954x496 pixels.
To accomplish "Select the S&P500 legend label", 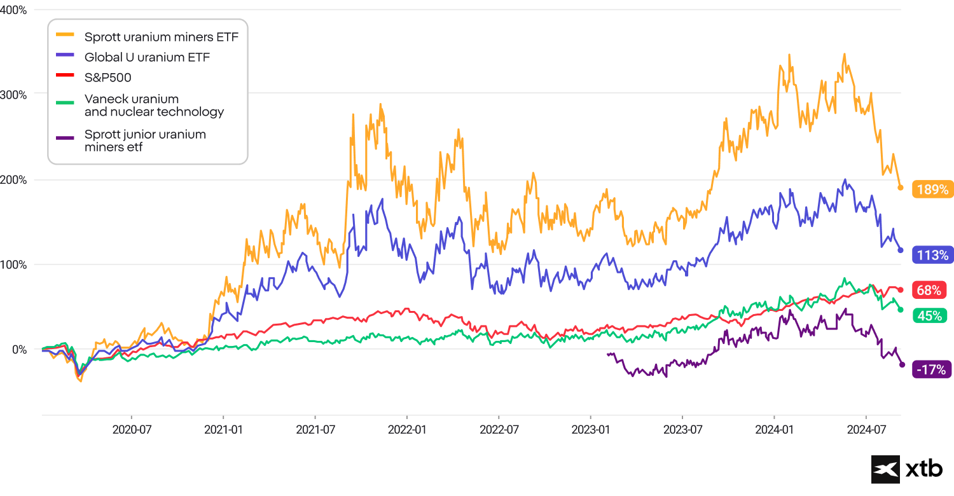I will (108, 78).
